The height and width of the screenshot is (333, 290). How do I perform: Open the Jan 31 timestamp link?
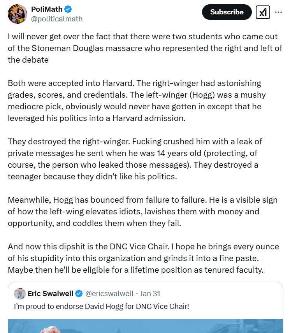point(150,293)
